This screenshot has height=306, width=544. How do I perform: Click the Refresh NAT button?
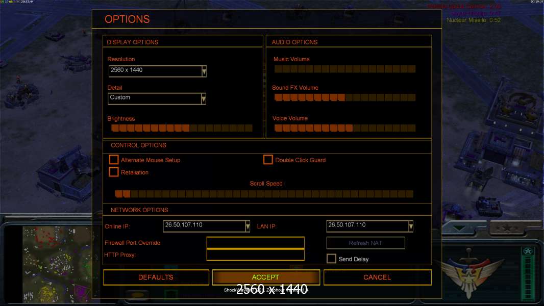[x=366, y=243]
